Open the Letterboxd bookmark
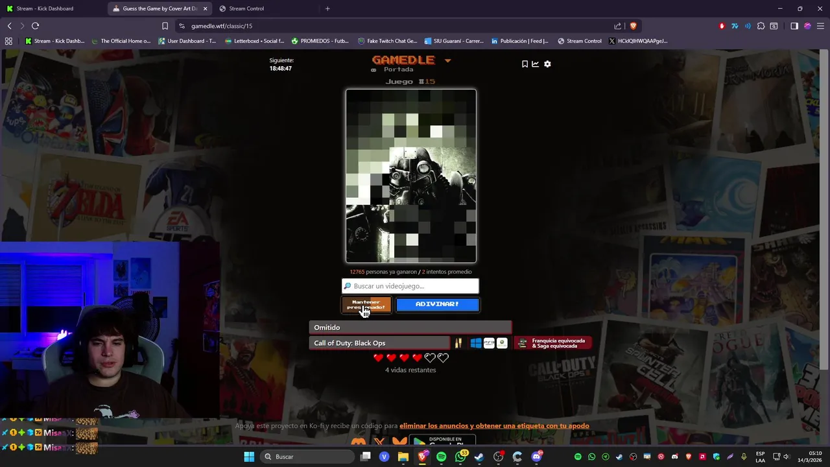The height and width of the screenshot is (467, 830). (x=254, y=41)
